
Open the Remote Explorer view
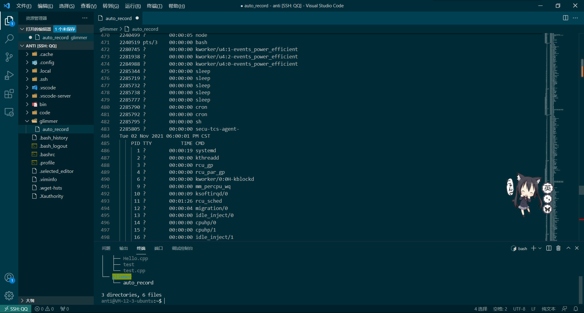9,112
